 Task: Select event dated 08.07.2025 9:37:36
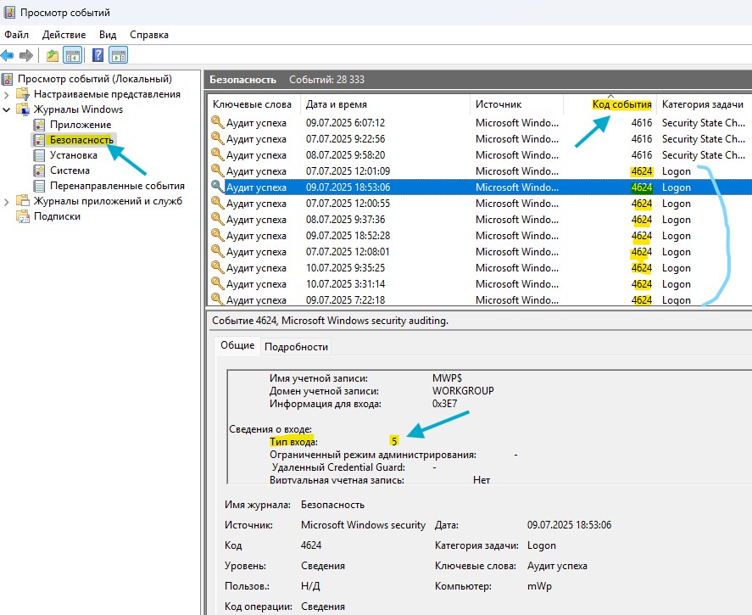point(480,219)
